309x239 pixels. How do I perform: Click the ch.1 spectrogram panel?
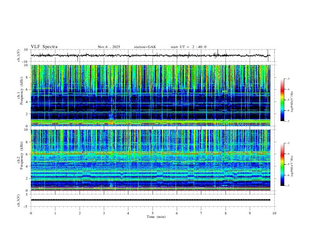151,95
